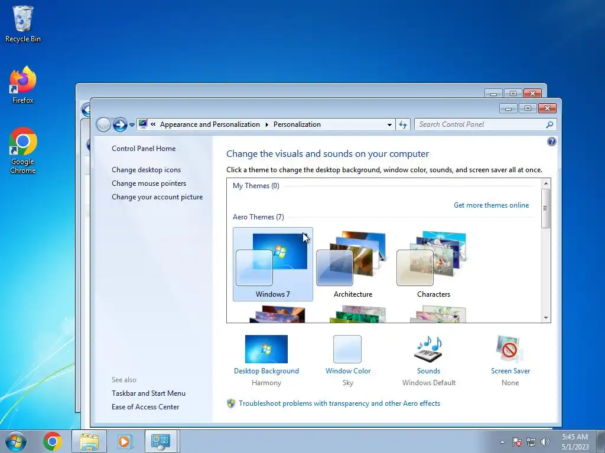The image size is (605, 453).
Task: Open Change desktop icons link
Action: [147, 170]
